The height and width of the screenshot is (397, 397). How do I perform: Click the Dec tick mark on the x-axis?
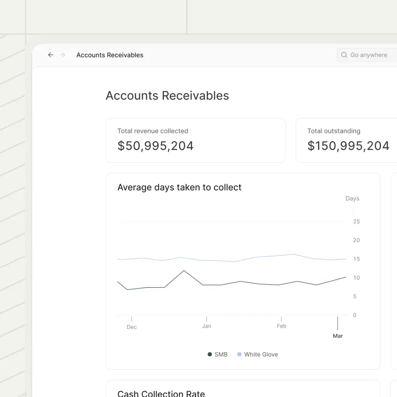coord(131,319)
